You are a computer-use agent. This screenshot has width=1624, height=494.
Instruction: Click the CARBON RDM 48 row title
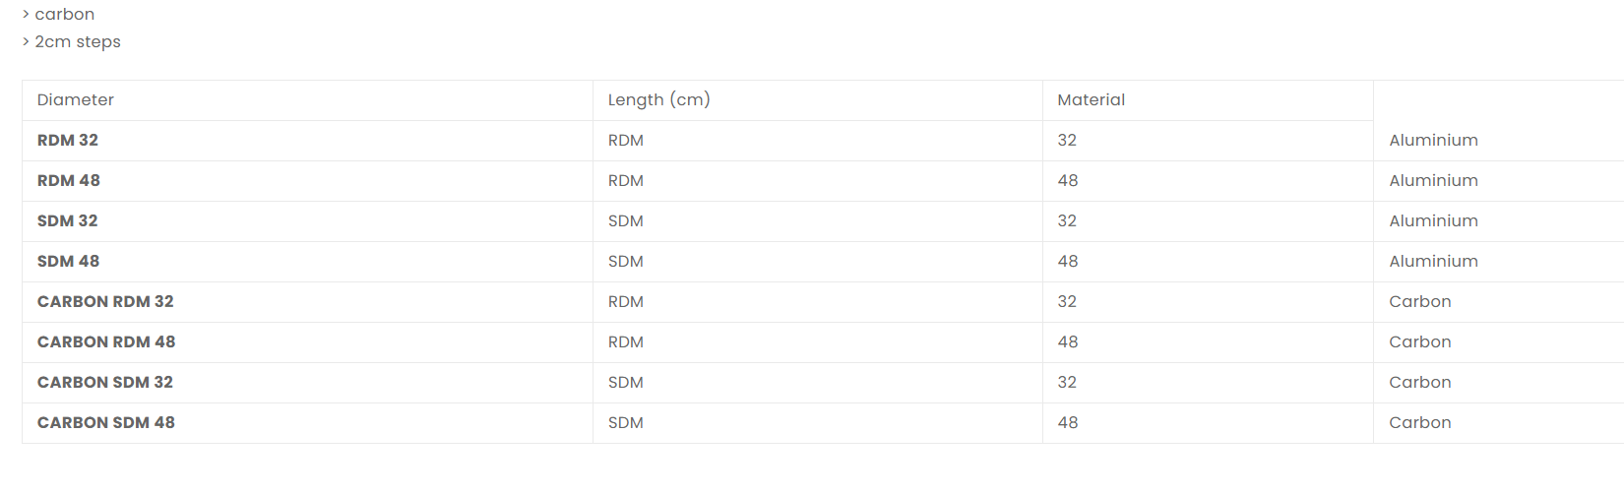click(x=106, y=342)
